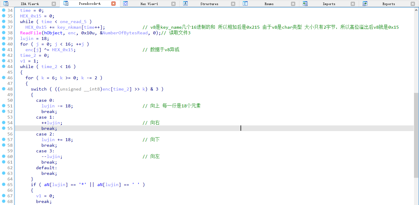419x205 pixels.
Task: Click the Hex View-1 tab icon
Action: [125, 4]
